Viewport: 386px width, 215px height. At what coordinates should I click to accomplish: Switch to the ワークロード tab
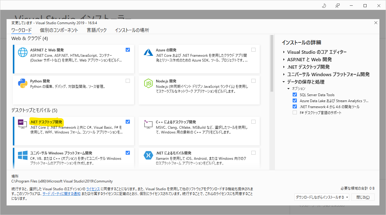point(22,30)
